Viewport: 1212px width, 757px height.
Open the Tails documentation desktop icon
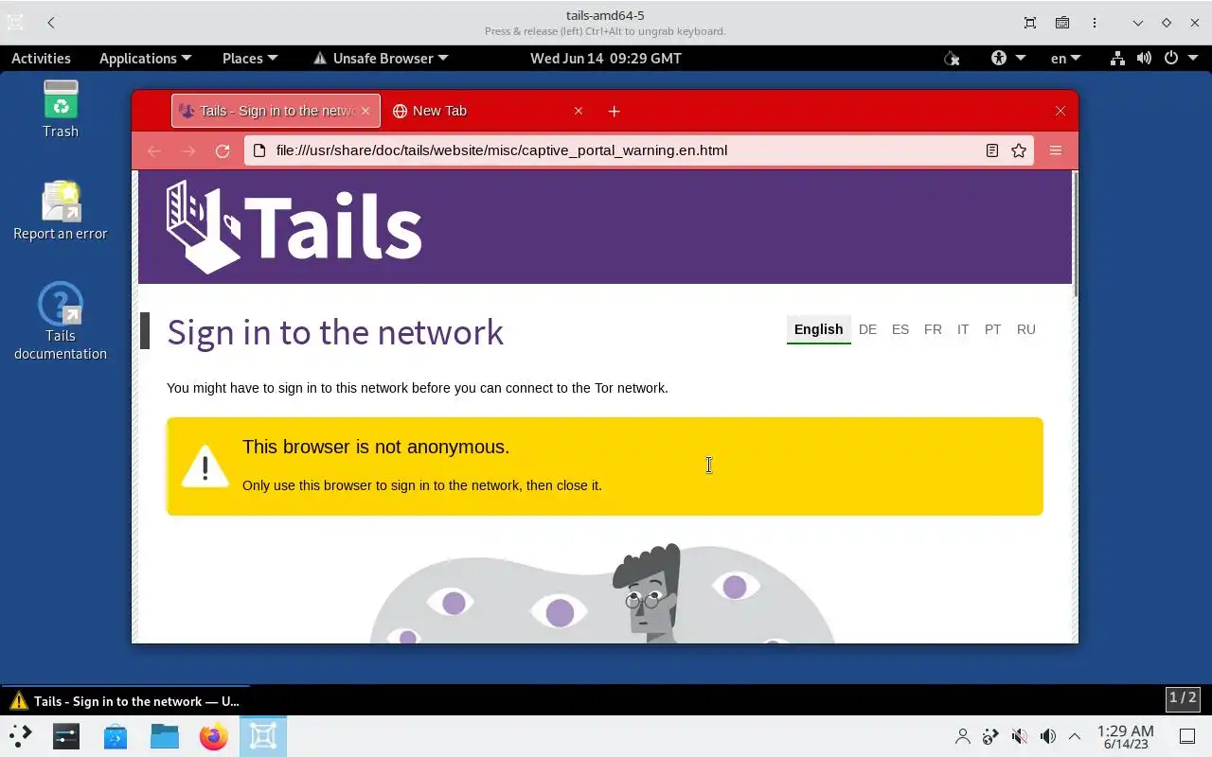click(x=61, y=322)
